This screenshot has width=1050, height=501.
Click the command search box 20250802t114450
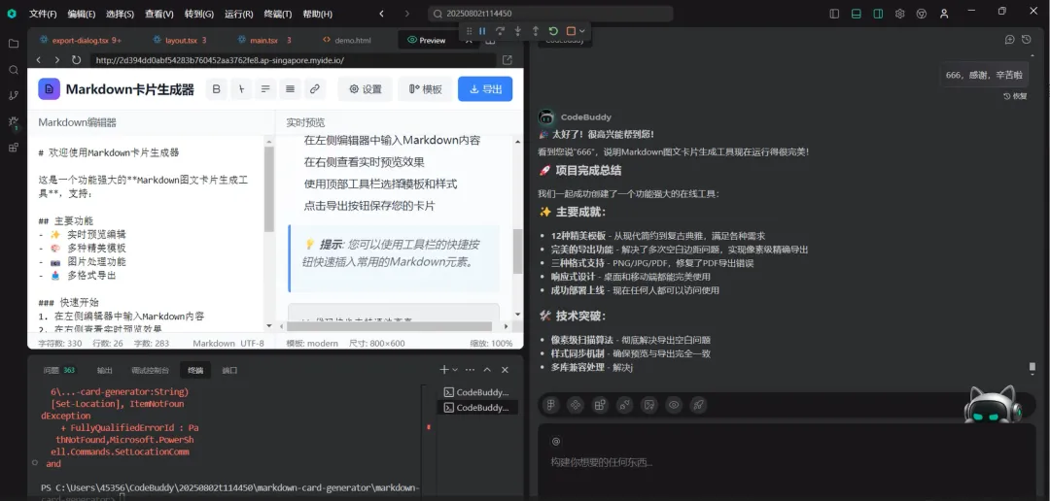pos(550,14)
